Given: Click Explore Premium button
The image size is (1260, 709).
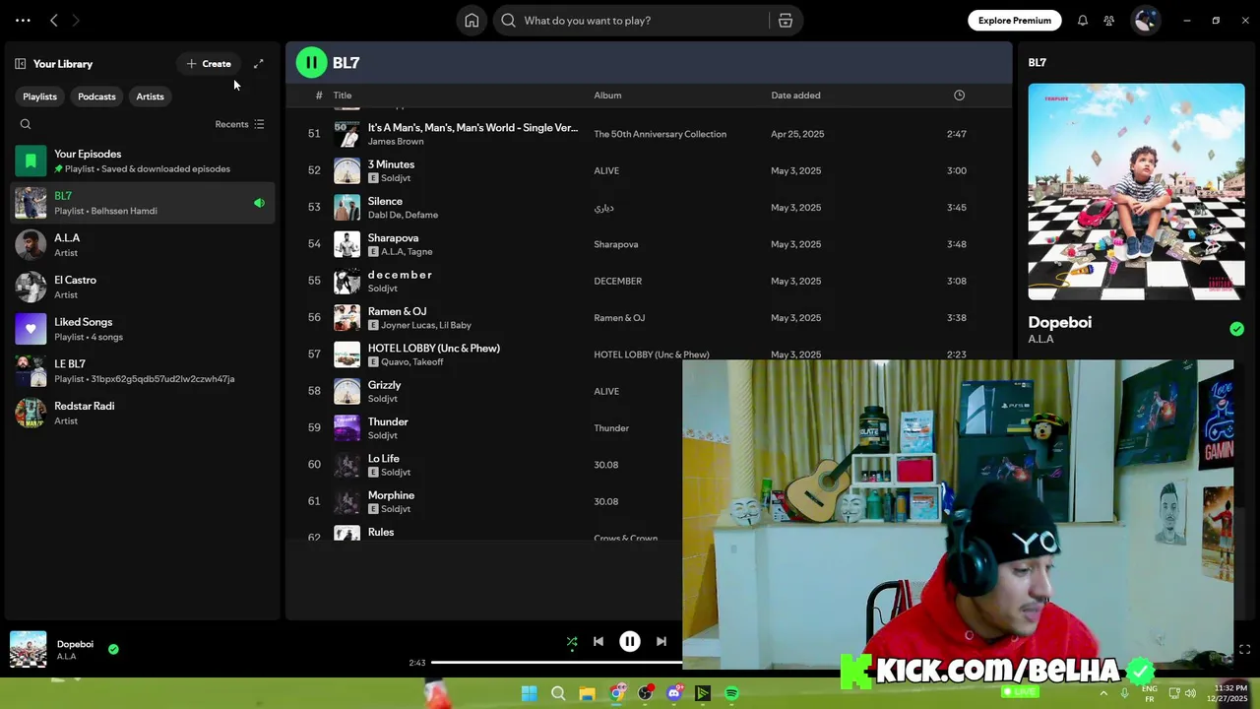Looking at the screenshot, I should [1014, 21].
